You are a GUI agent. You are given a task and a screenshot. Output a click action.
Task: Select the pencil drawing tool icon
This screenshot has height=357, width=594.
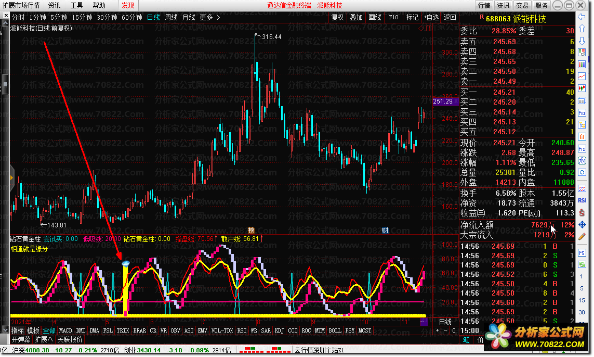click(x=582, y=236)
